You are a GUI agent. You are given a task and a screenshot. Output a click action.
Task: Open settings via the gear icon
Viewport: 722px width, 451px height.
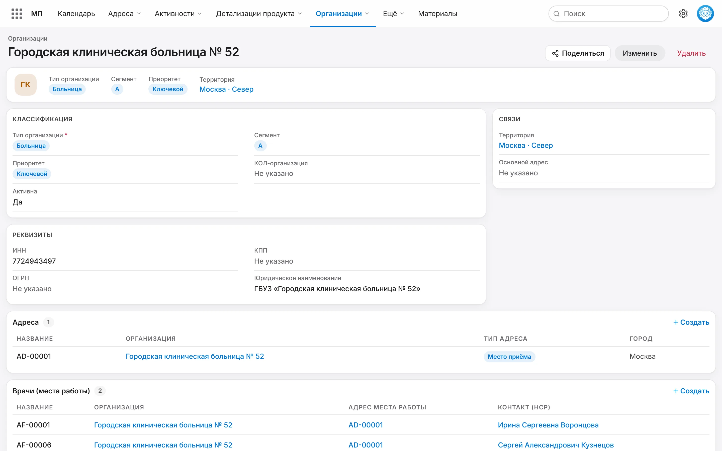[683, 14]
